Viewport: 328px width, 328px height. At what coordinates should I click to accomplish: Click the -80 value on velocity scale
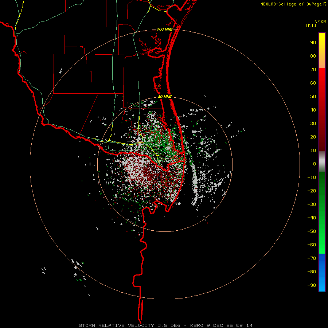click(312, 272)
